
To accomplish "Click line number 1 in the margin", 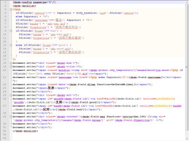I will [5, 2].
